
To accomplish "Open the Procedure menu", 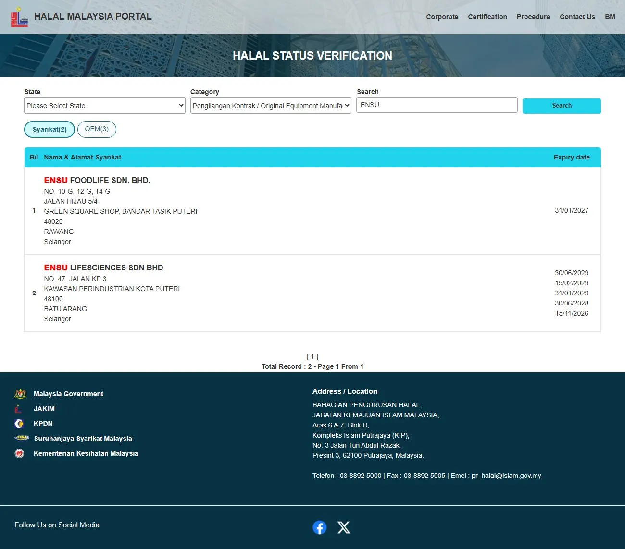I will coord(533,17).
